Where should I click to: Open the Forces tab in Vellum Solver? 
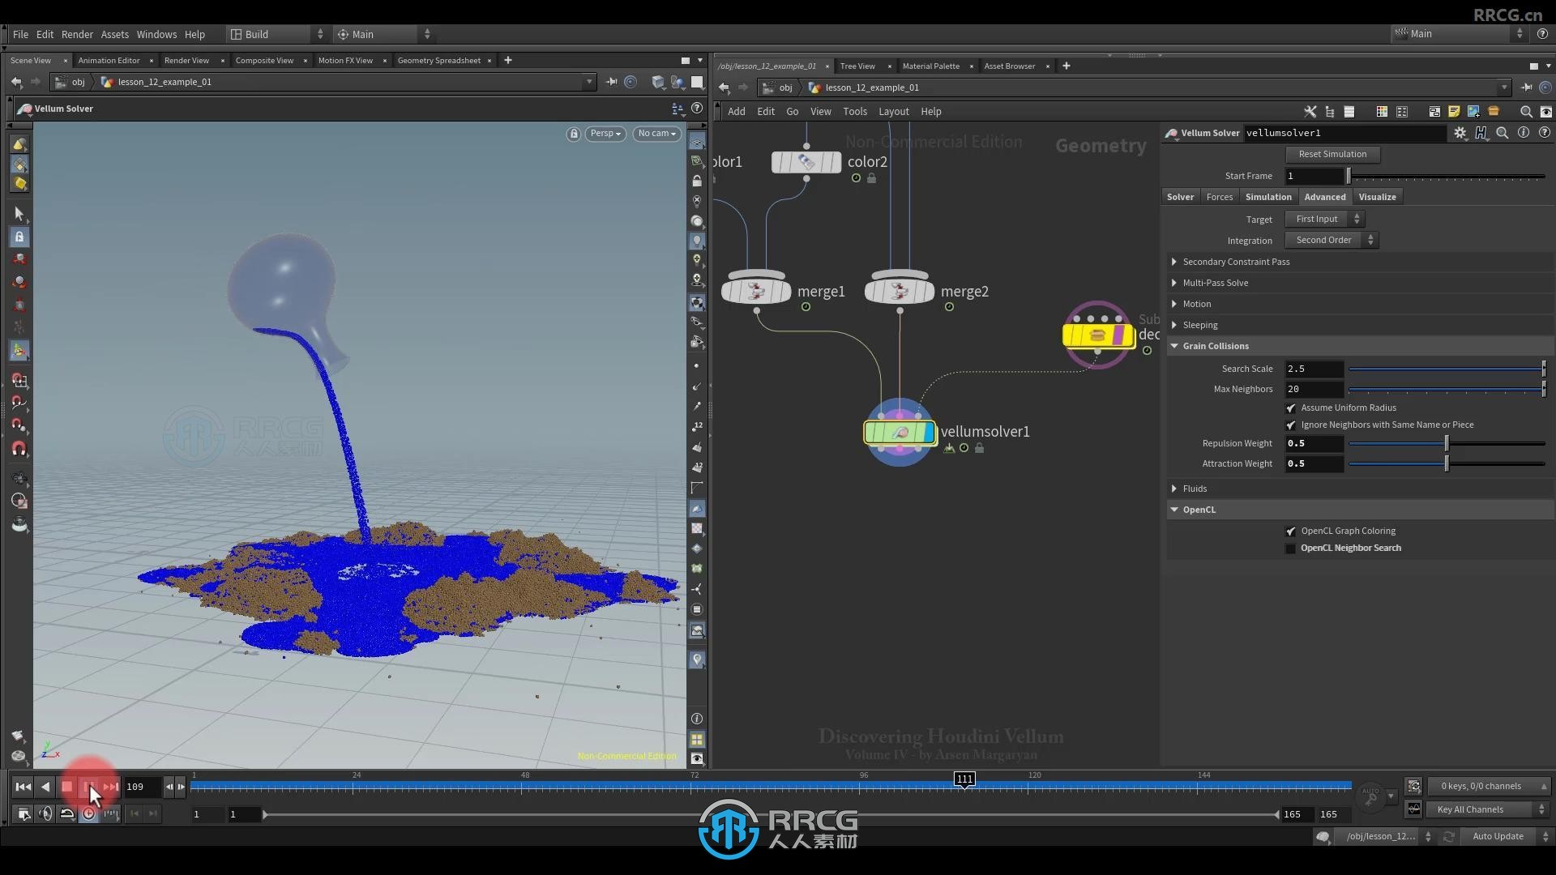pos(1220,197)
